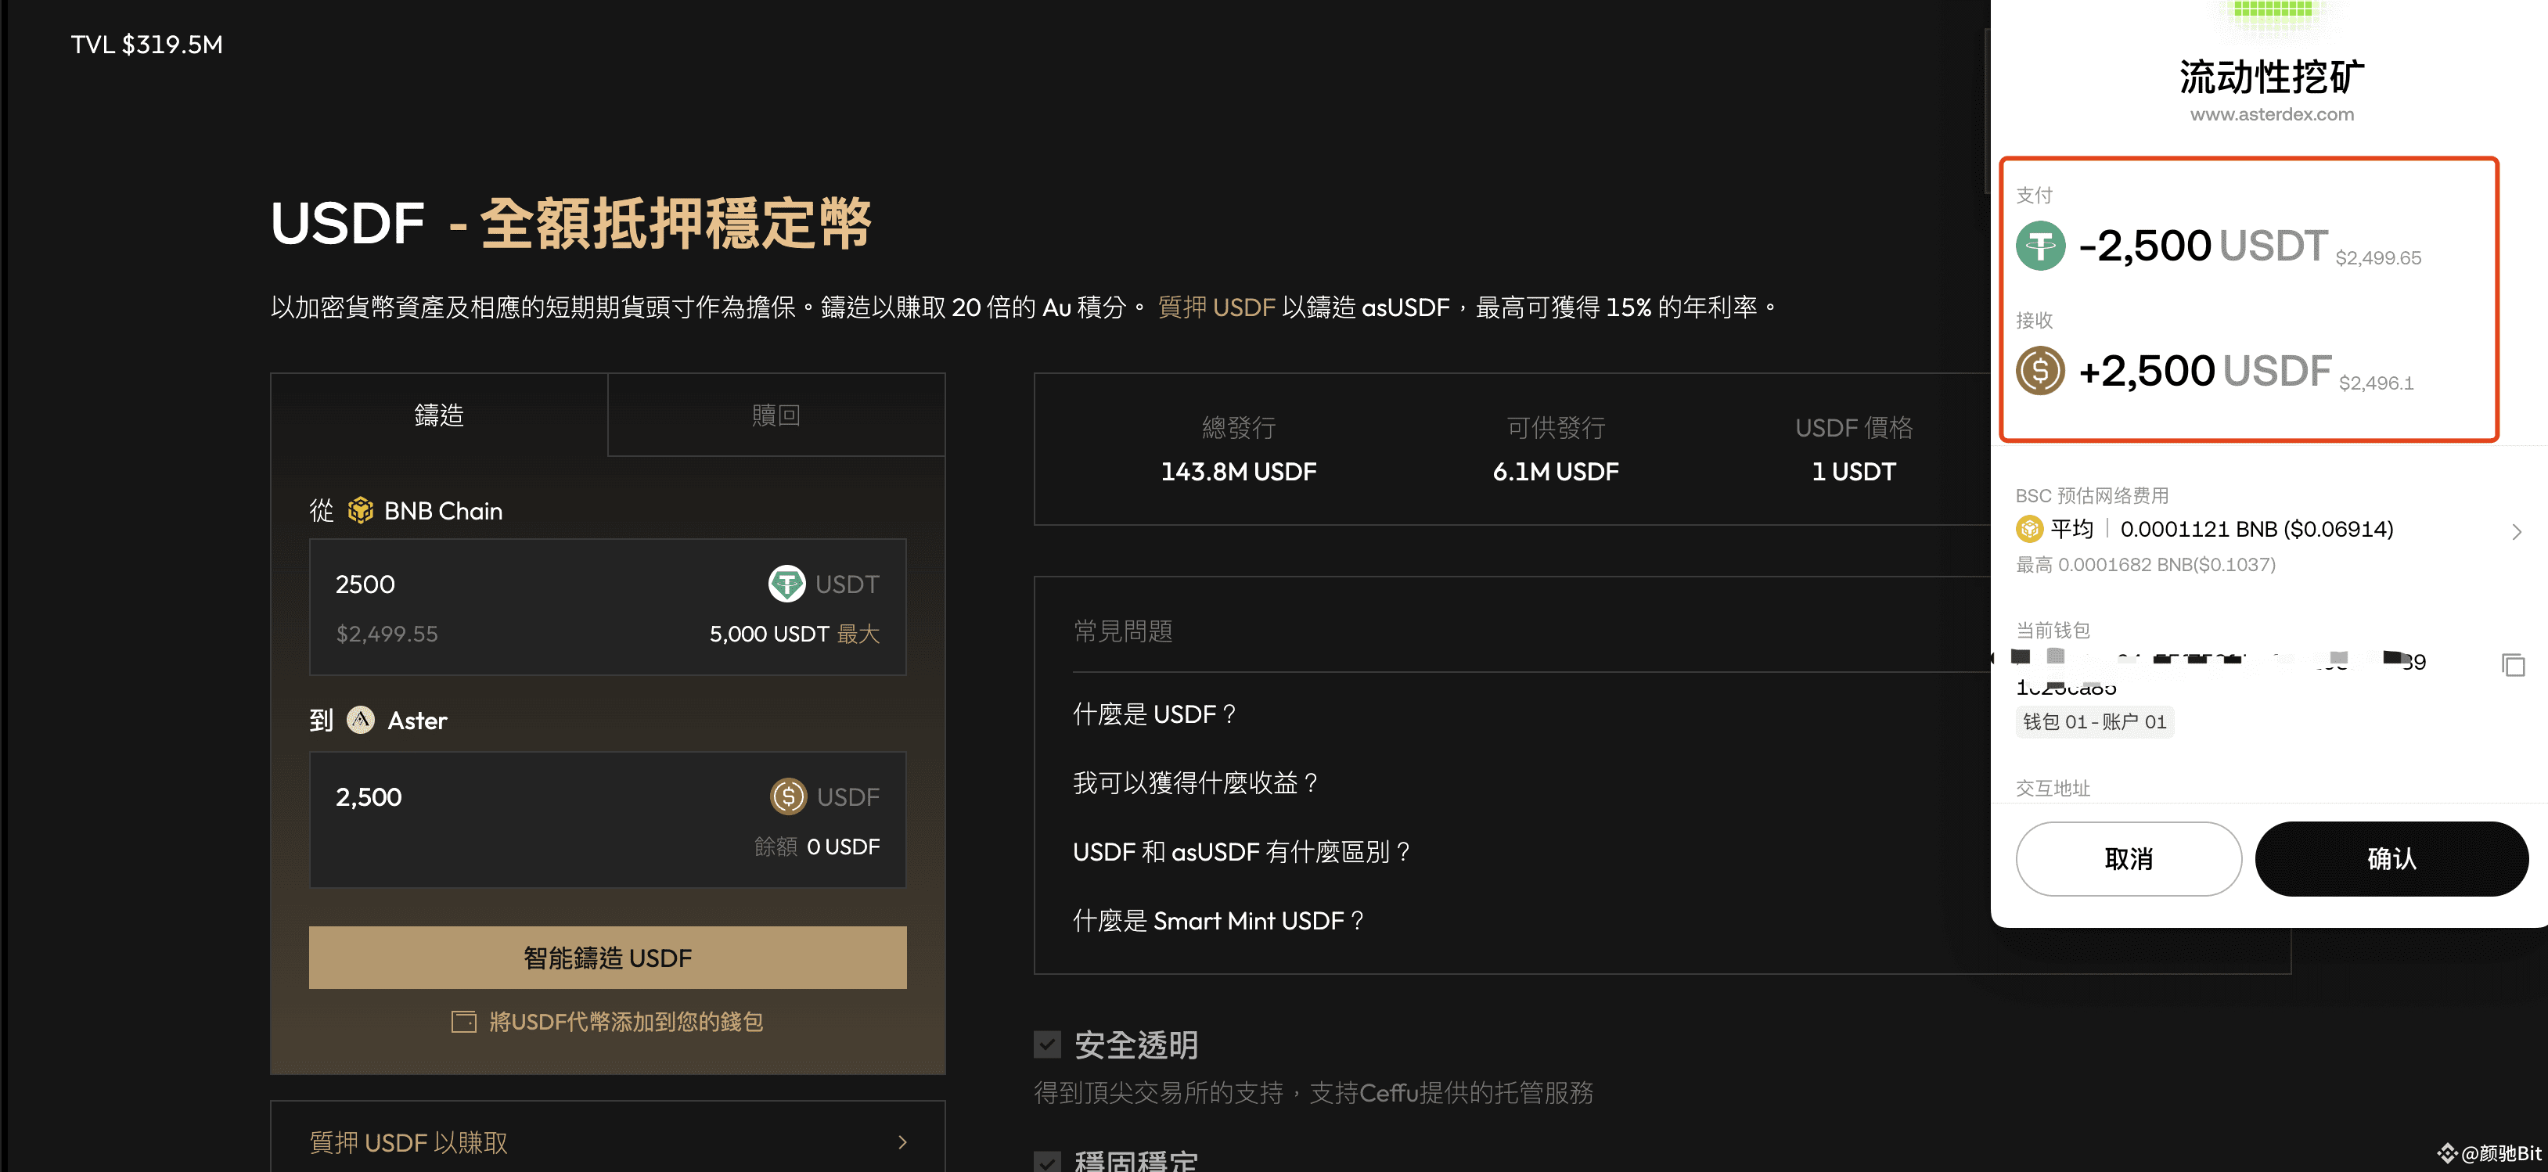Click the Tether icon in the wallet pay section
Screen dimensions: 2548x1172
[x=2041, y=246]
